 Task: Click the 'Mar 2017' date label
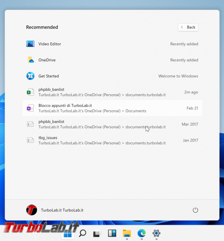click(190, 124)
